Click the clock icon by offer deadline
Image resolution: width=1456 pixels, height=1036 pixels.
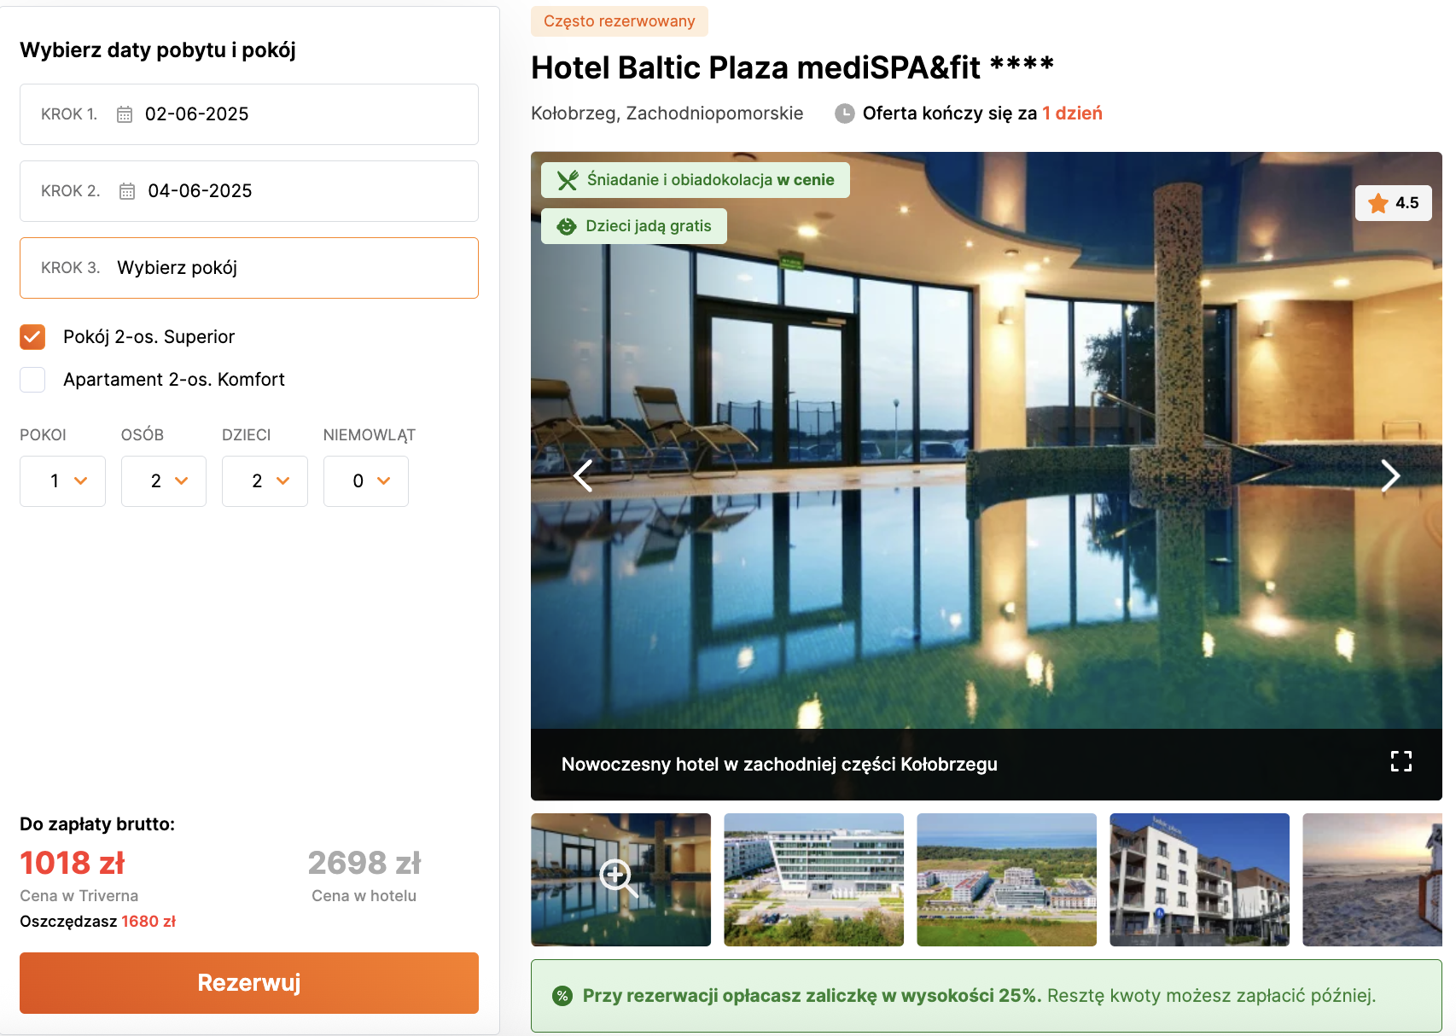tap(845, 113)
